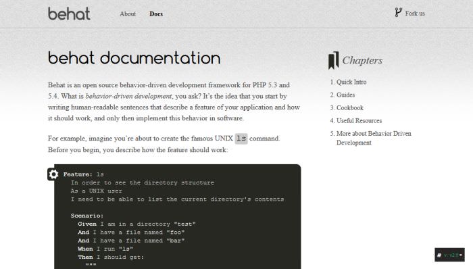The width and height of the screenshot is (473, 269).
Task: Click the 'As a UNIX user' code line
Action: click(97, 191)
